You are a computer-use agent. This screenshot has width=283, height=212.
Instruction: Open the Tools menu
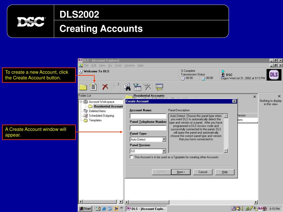(x=118, y=65)
